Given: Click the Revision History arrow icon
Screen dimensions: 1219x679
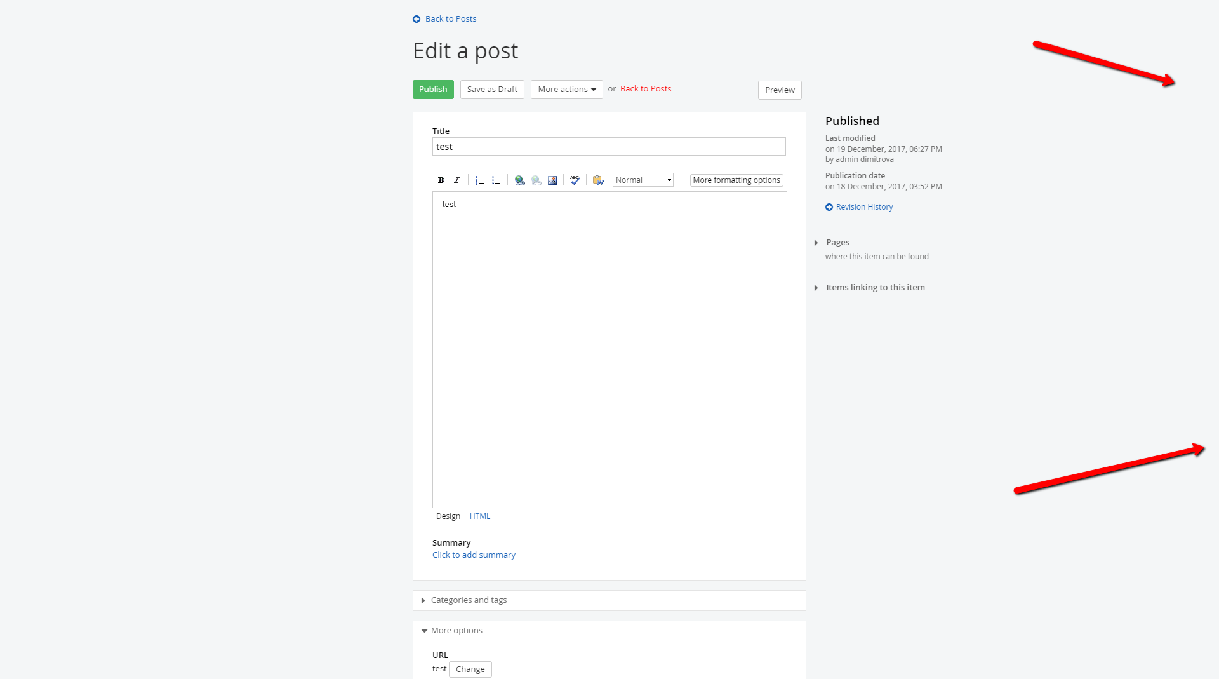Looking at the screenshot, I should click(829, 207).
